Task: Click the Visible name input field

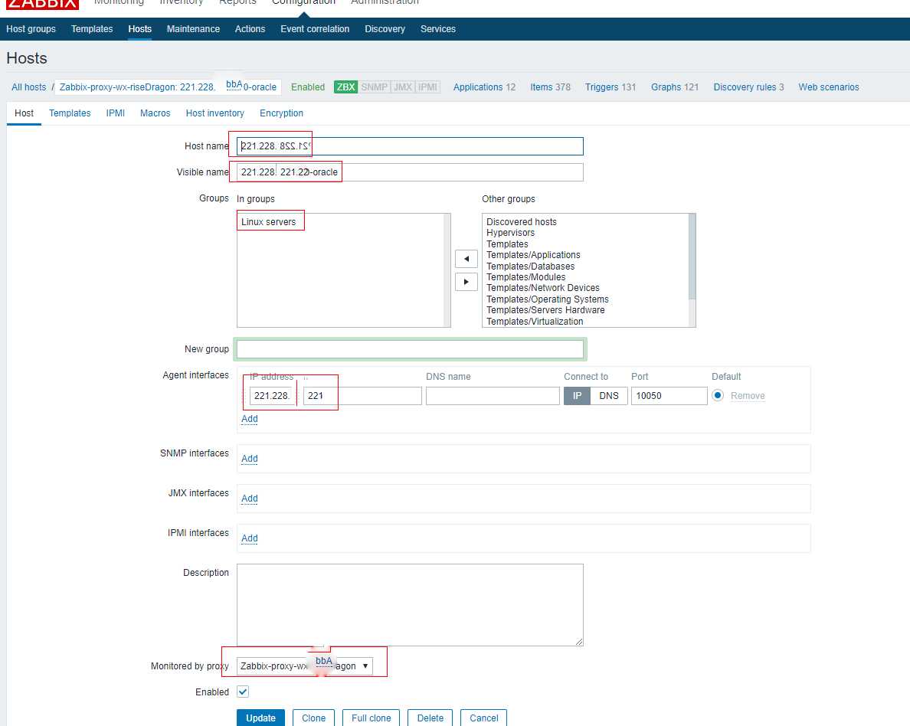Action: click(x=410, y=172)
